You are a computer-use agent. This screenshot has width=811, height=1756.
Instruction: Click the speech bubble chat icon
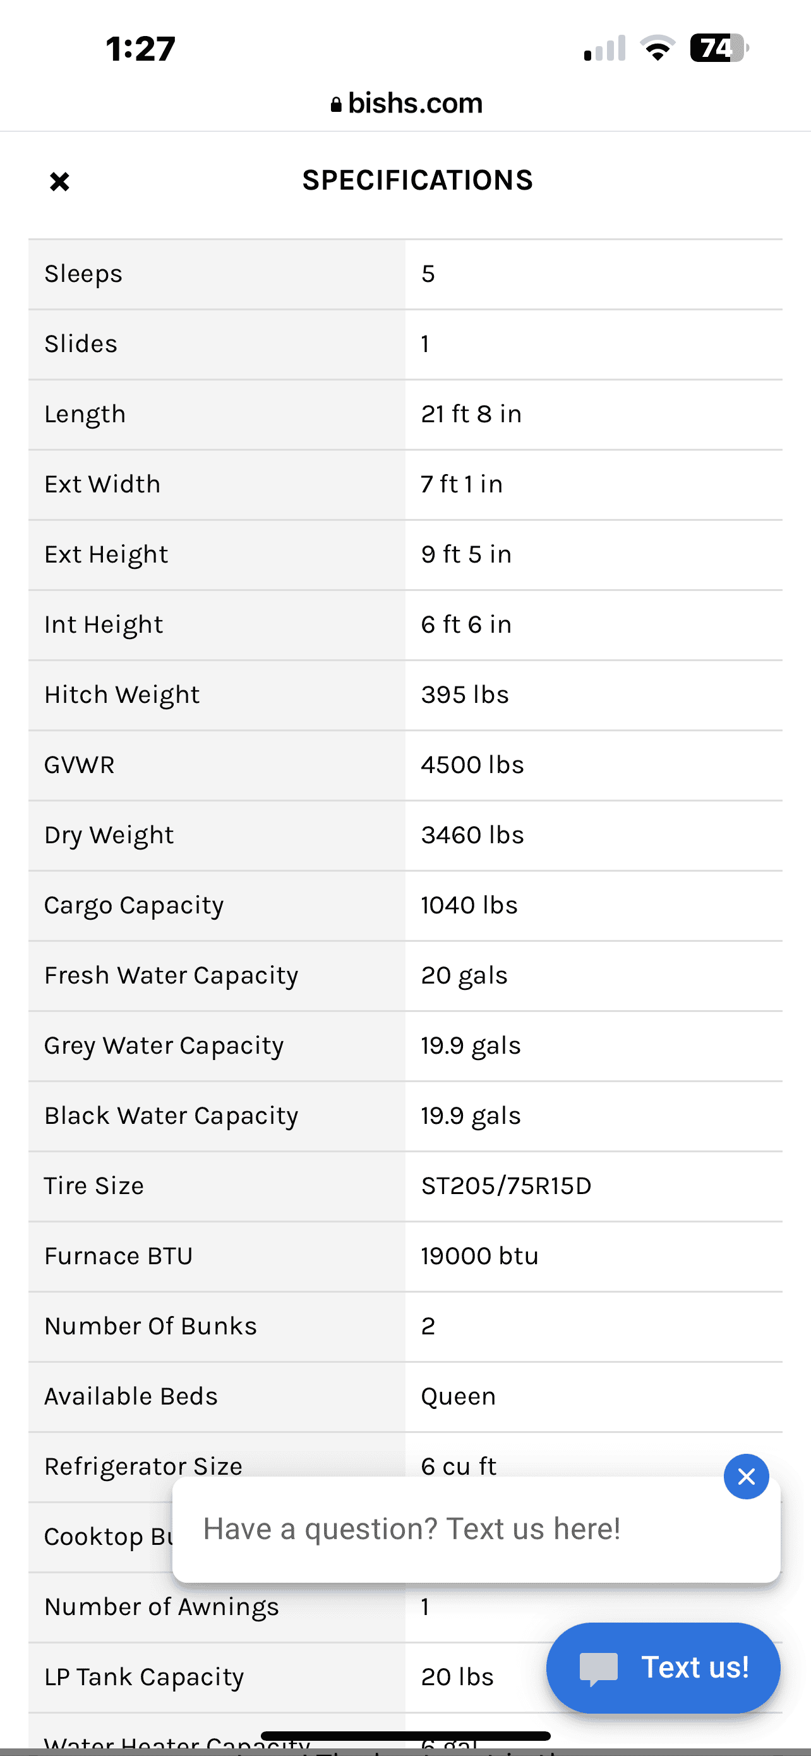pos(599,1669)
